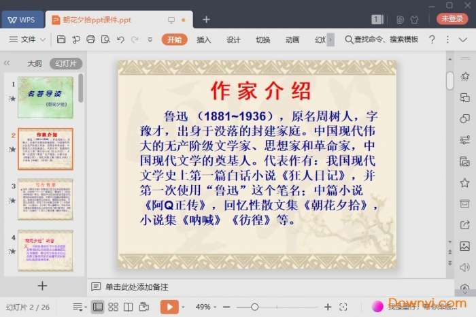Image resolution: width=476 pixels, height=317 pixels.
Task: Click the slide thumbnail panel scrollbar
Action: click(80, 88)
